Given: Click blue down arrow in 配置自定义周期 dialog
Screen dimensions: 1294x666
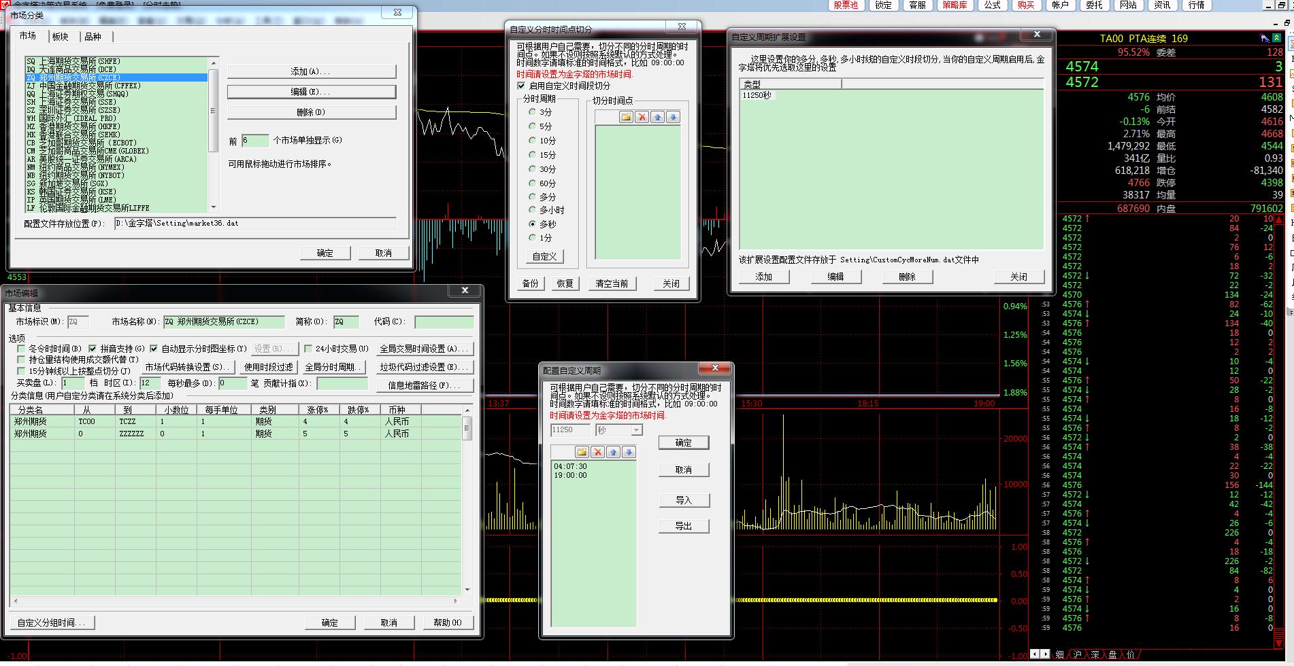Looking at the screenshot, I should click(x=629, y=453).
